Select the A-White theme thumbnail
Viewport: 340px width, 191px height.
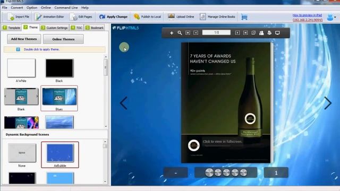pos(21,68)
